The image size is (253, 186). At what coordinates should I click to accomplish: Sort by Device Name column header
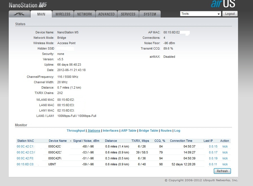(x=58, y=141)
